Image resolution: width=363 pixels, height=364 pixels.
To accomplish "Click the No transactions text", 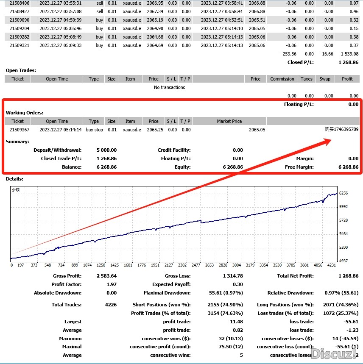I will 169,87.
